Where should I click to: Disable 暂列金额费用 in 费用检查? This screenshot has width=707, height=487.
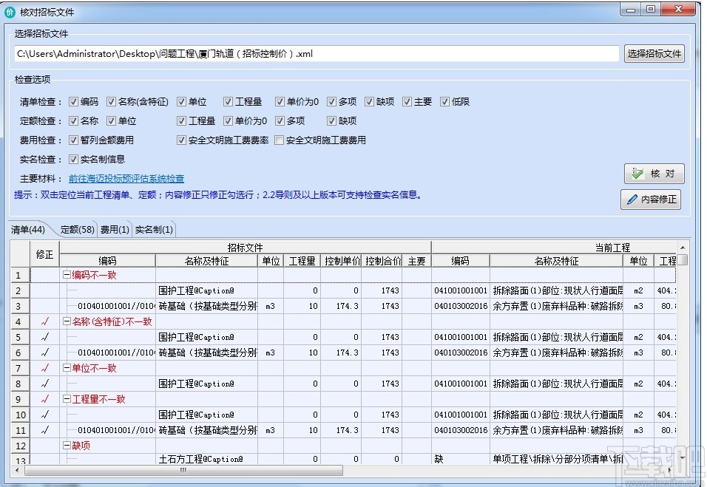click(72, 140)
